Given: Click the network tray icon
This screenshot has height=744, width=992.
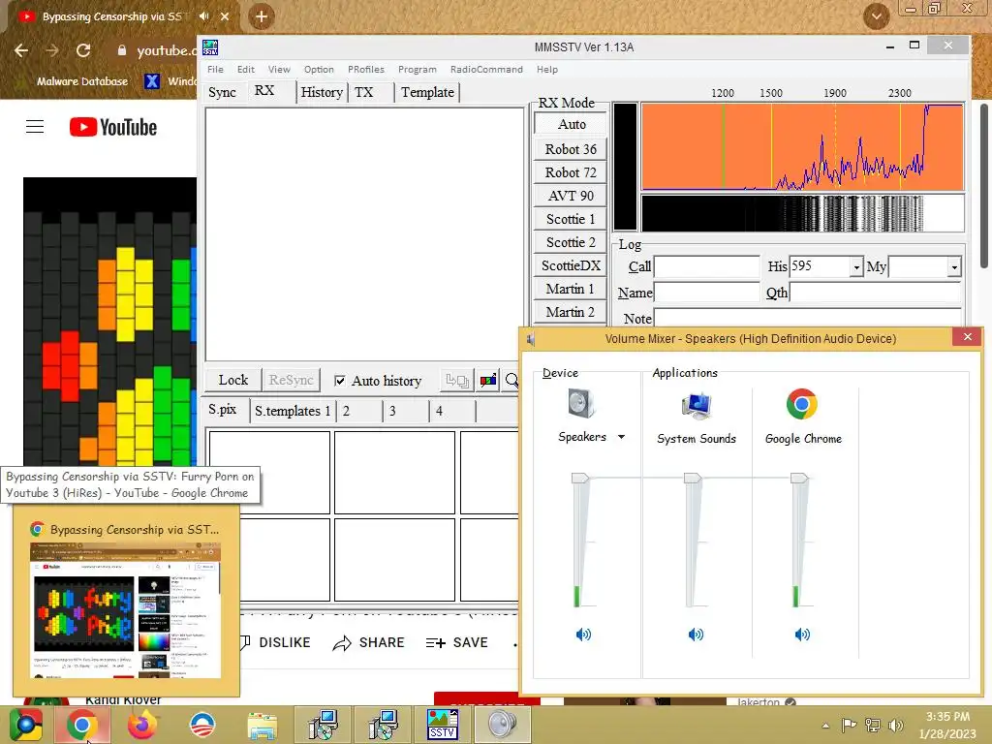Looking at the screenshot, I should tap(873, 725).
